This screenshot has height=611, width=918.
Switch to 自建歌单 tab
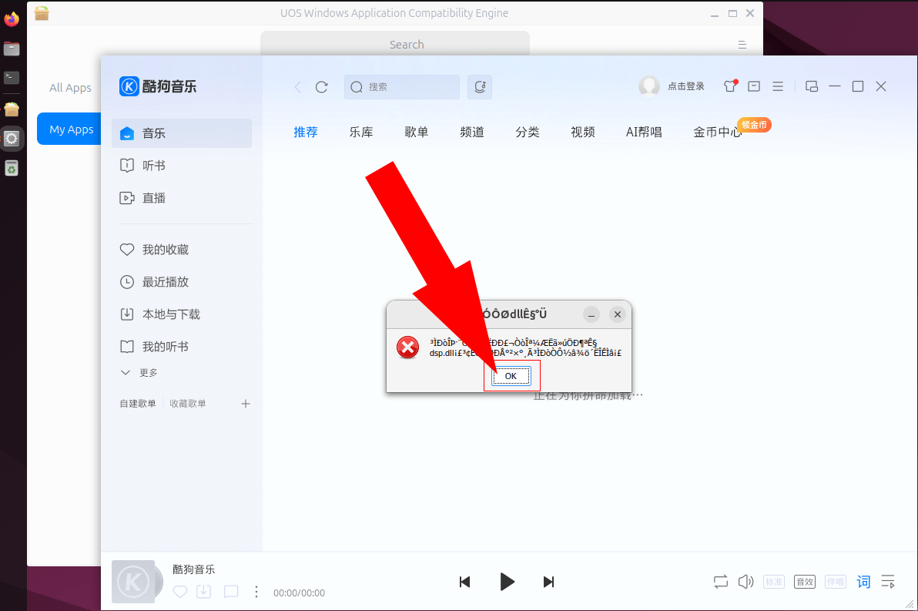(138, 404)
